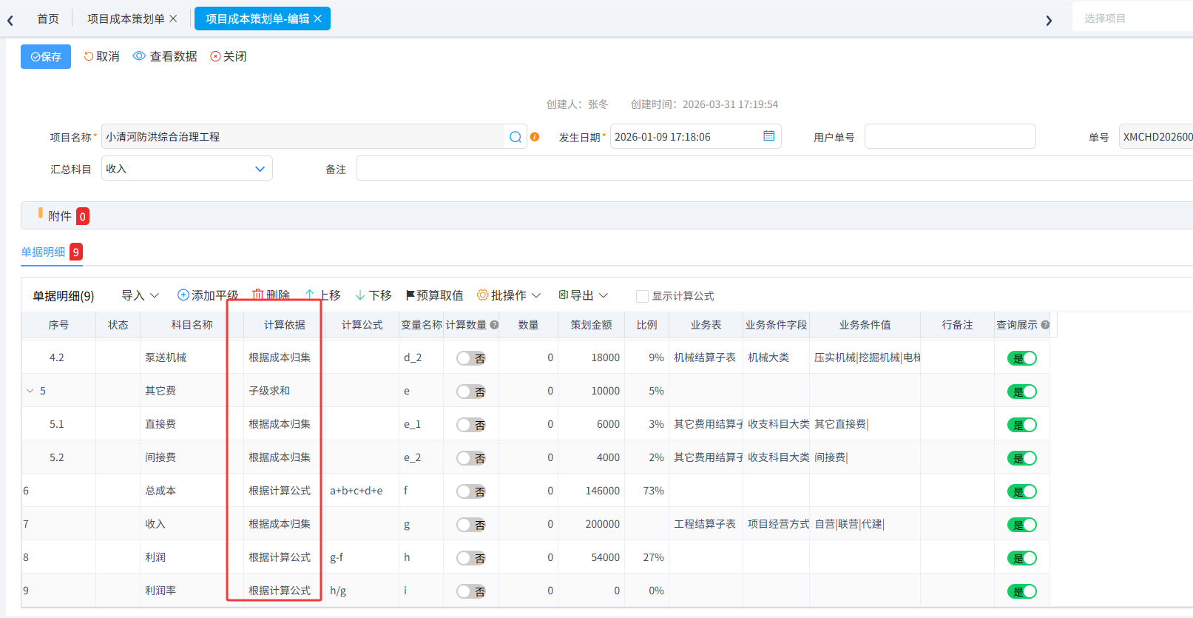The height and width of the screenshot is (618, 1193).
Task: Click the 删除 toolbar item
Action: (x=271, y=295)
